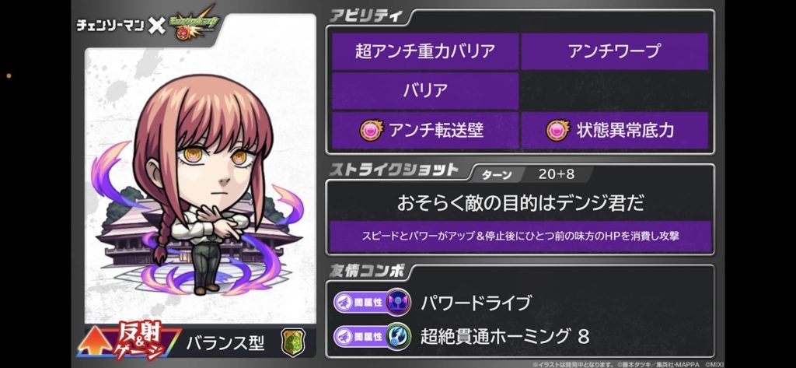Tap the 反射&ゲージ arrow badge
This screenshot has width=796, height=368.
tap(129, 341)
